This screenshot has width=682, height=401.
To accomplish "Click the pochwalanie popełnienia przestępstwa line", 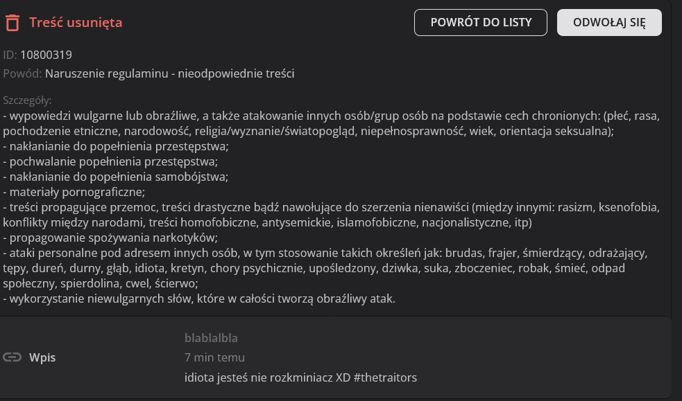I will 110,162.
